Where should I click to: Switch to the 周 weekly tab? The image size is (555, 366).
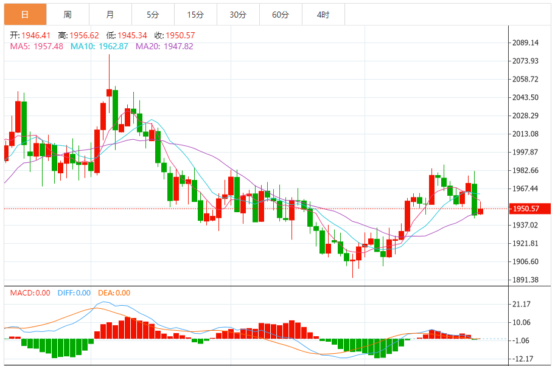pos(68,15)
